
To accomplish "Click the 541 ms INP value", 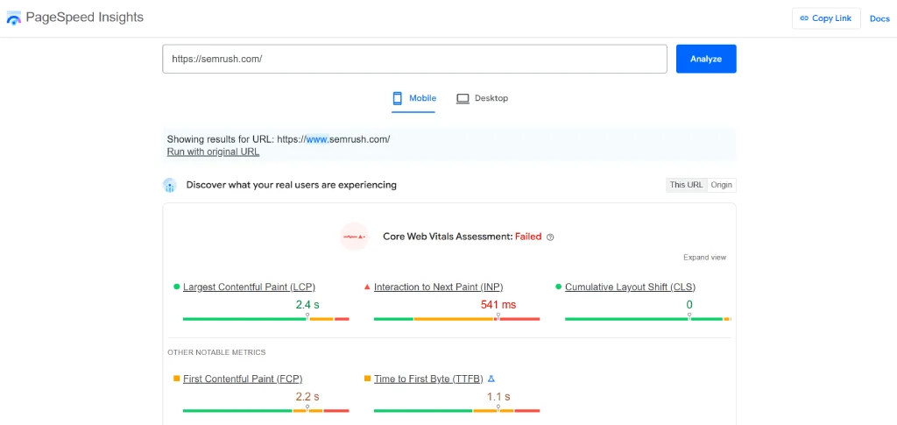I will pyautogui.click(x=498, y=305).
